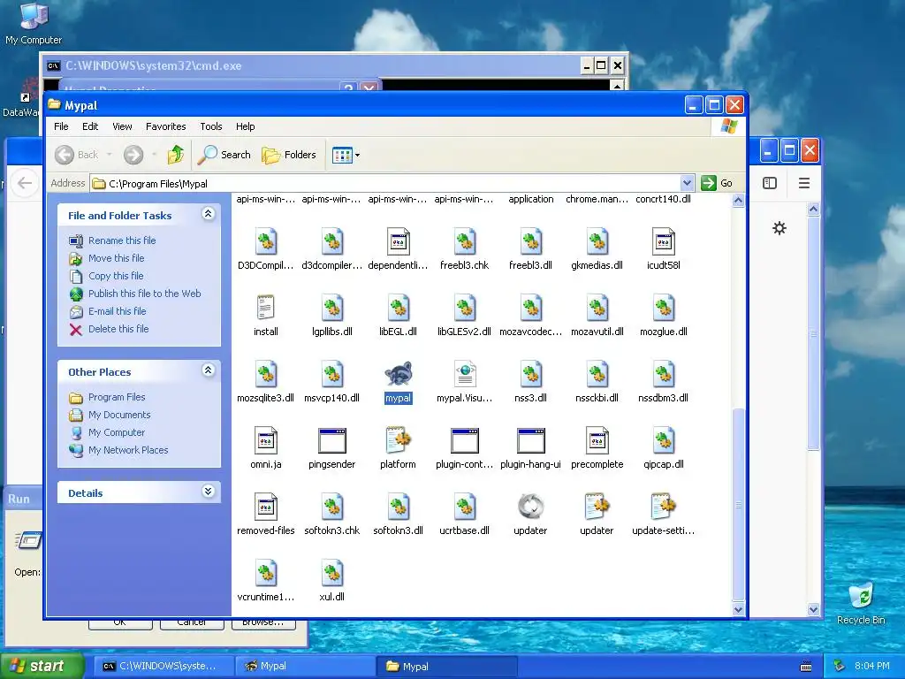Open the Help menu
The width and height of the screenshot is (905, 679).
pos(246,126)
